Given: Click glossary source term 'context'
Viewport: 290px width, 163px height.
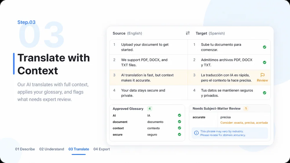Looking at the screenshot, I should pyautogui.click(x=118, y=128).
